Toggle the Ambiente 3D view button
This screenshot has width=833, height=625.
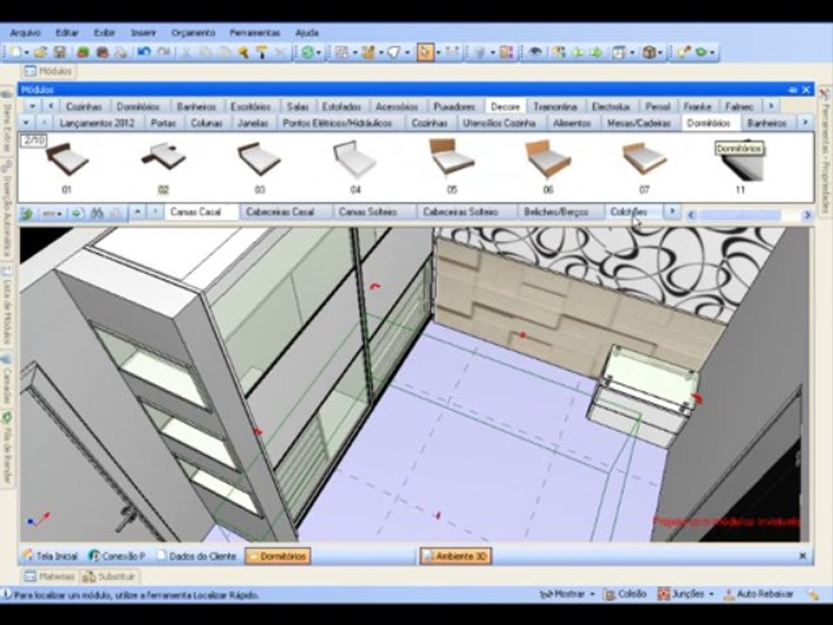click(456, 556)
